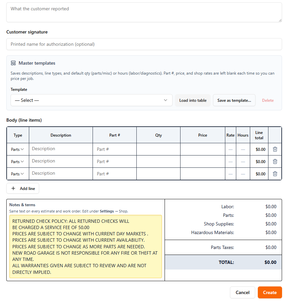Viewport: 290px width, 305px height.
Task: Open the first row Type dropdown
Action: coord(18,149)
